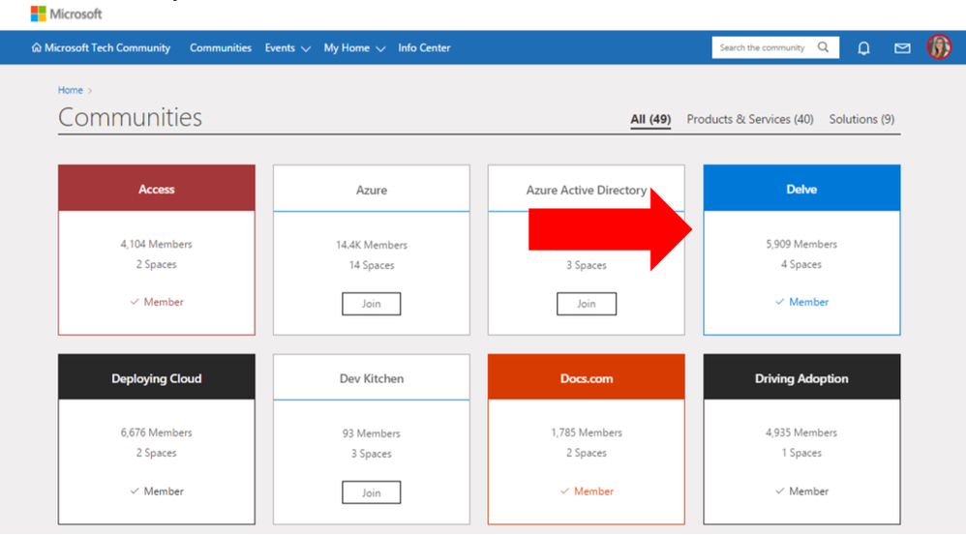The height and width of the screenshot is (535, 966).
Task: Open the messages envelope icon
Action: (x=902, y=48)
